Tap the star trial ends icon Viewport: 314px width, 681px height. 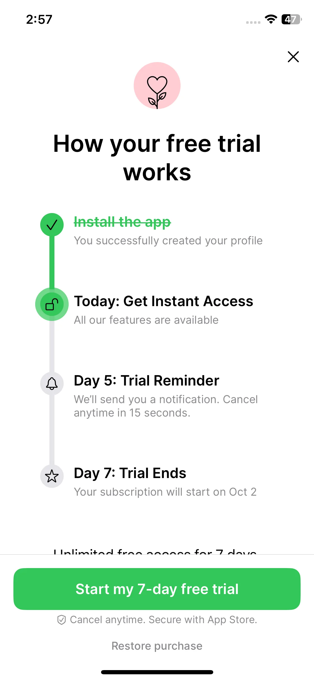pos(52,476)
